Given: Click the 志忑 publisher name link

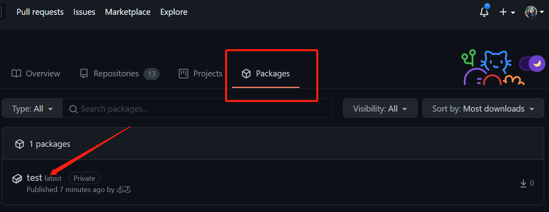Looking at the screenshot, I should tap(124, 190).
